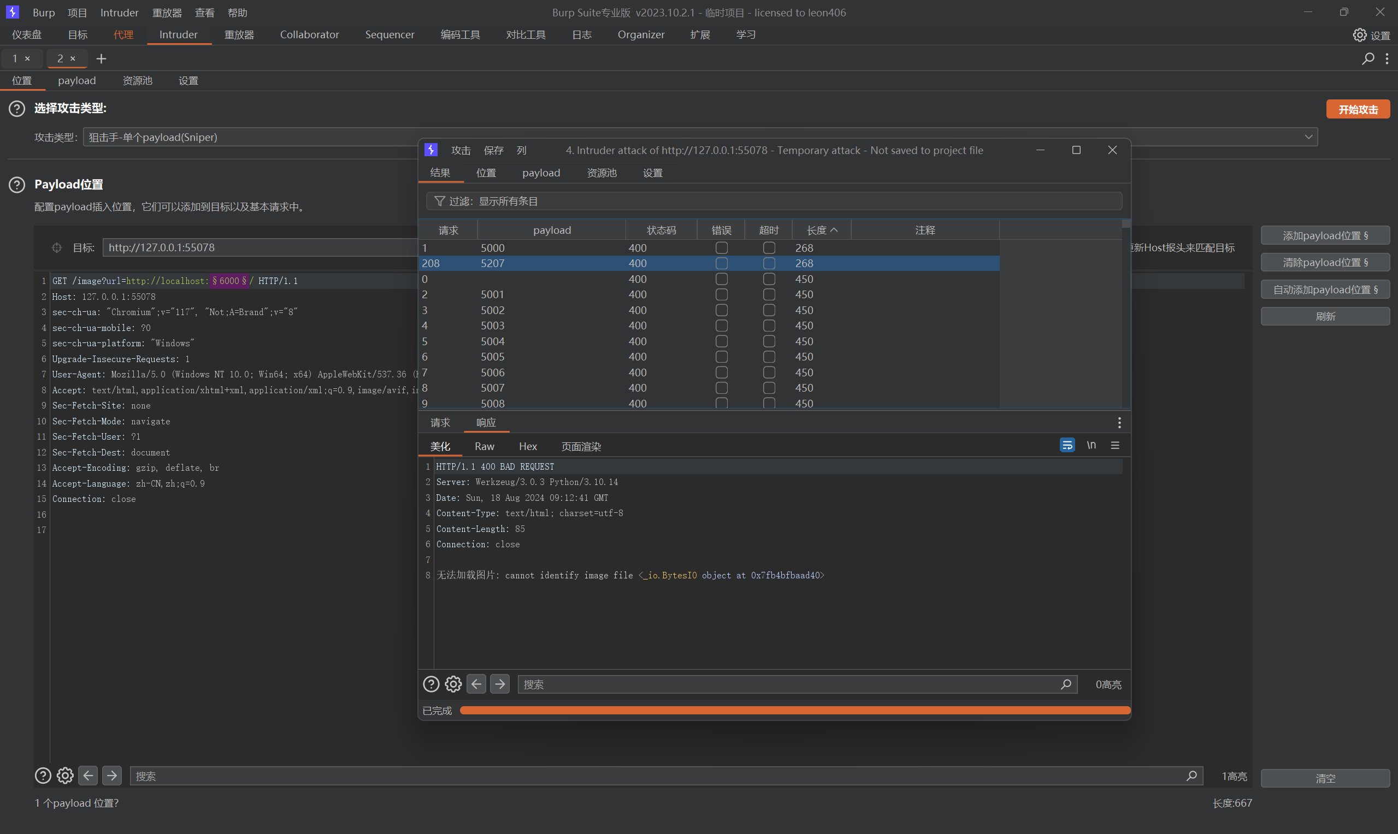
Task: Click the 清除payload位置 § button
Action: tap(1324, 263)
